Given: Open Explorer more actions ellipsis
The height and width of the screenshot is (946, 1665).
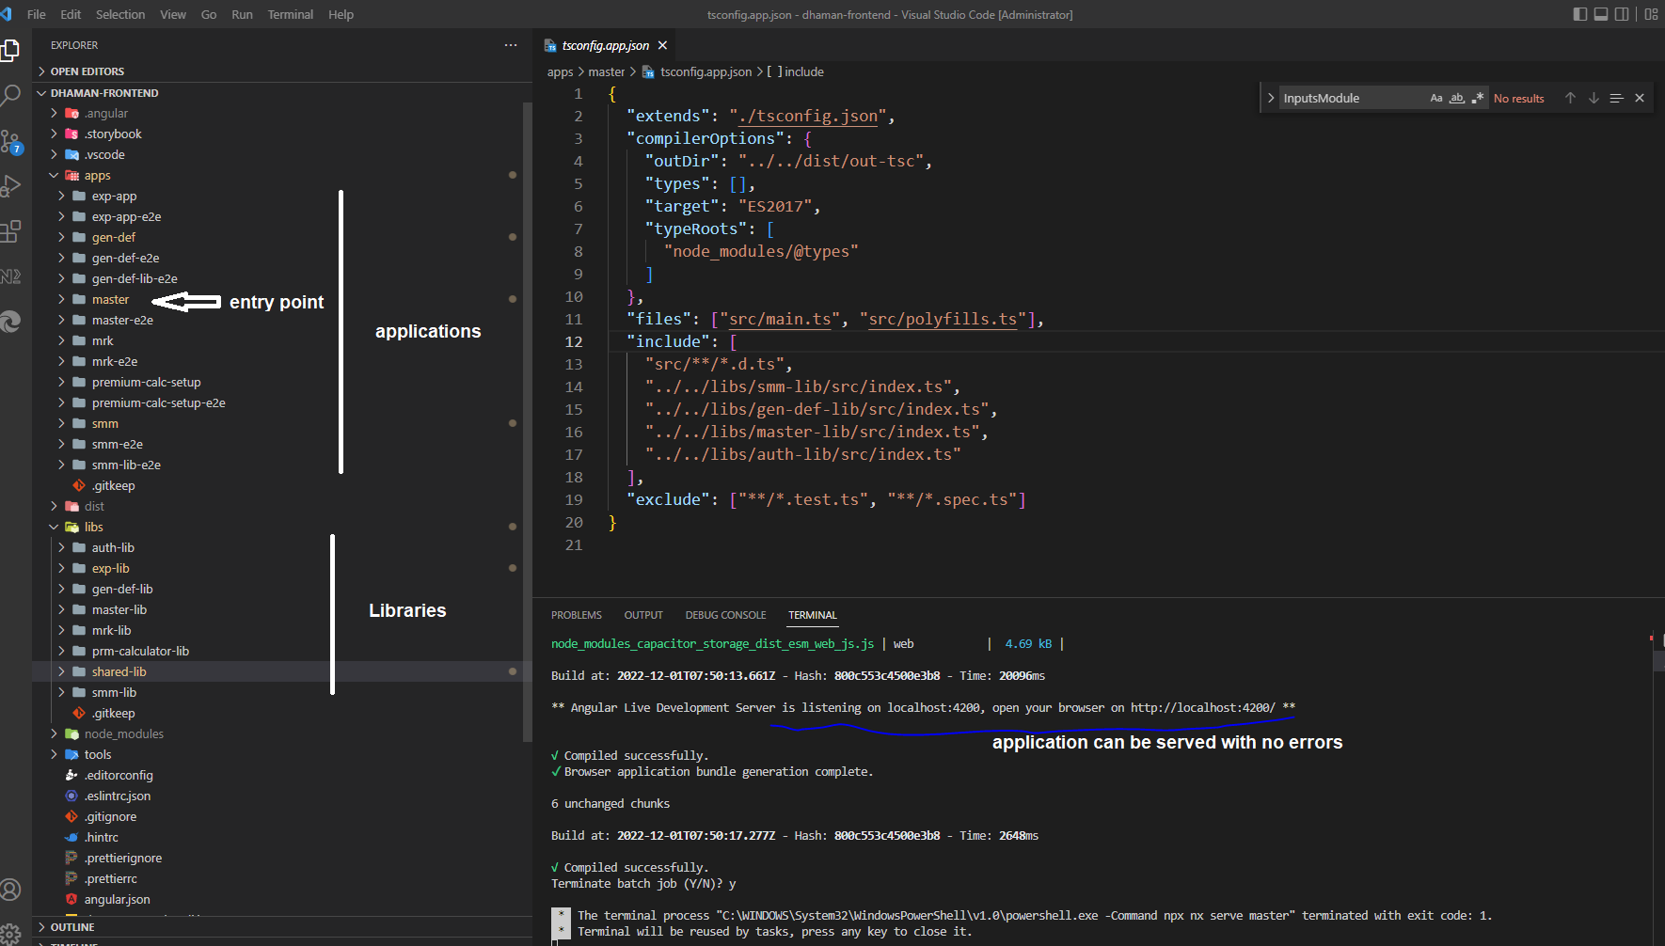Looking at the screenshot, I should click(x=511, y=45).
